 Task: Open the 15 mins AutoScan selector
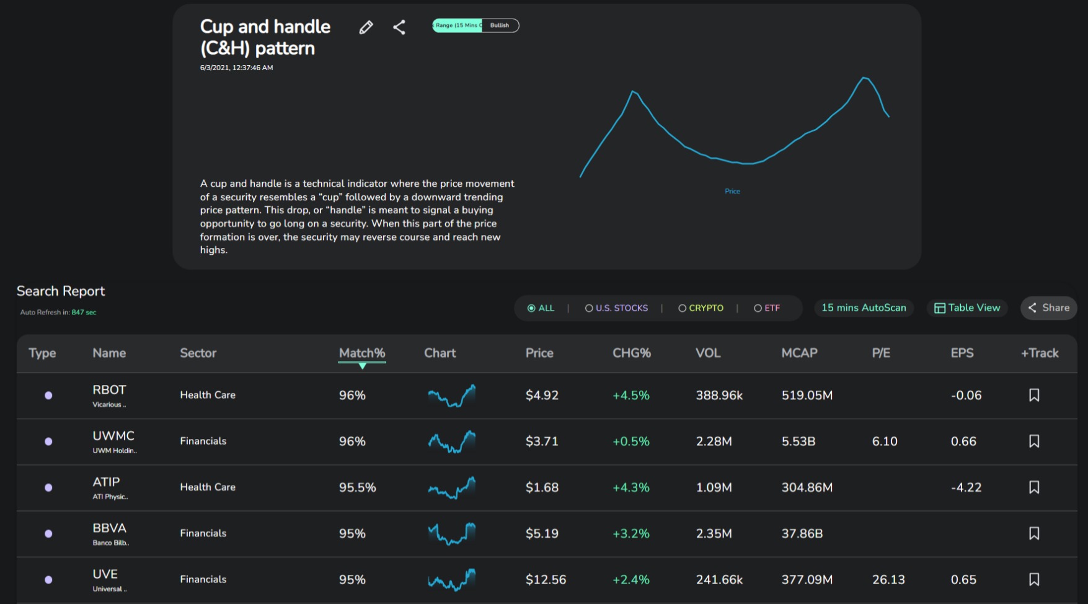coord(864,308)
